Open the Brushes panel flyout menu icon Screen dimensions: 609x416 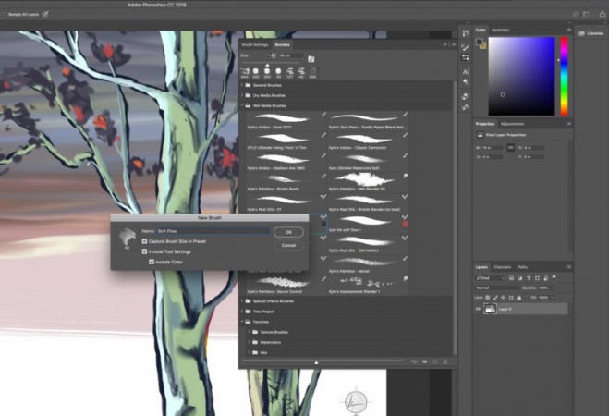pyautogui.click(x=453, y=44)
